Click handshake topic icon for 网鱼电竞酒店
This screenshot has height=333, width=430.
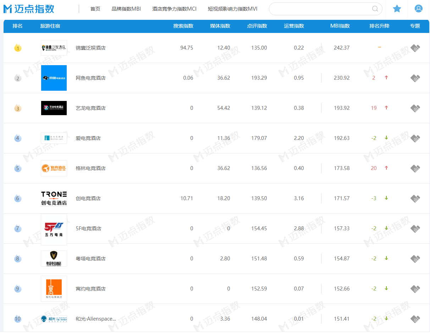pyautogui.click(x=415, y=78)
